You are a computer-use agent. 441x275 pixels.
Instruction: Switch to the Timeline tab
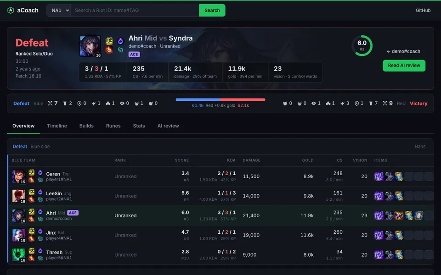tap(57, 126)
